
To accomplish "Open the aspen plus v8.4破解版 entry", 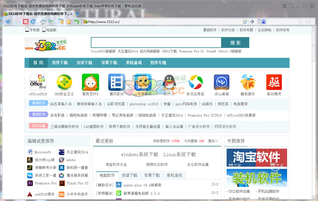I will [x=143, y=185].
